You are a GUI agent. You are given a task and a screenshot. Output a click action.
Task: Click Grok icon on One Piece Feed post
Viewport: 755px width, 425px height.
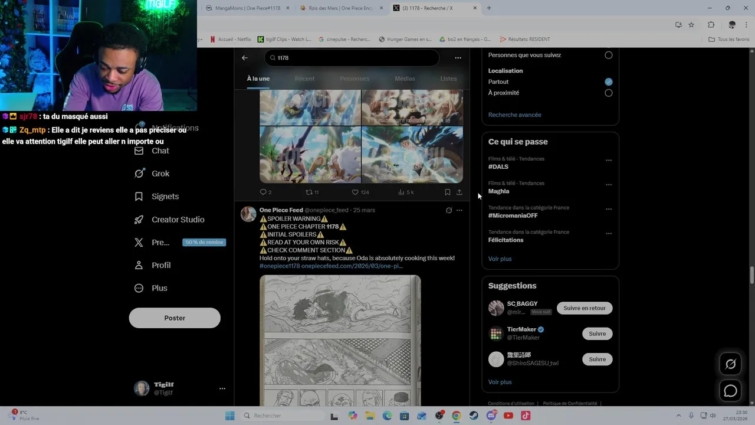pos(449,210)
